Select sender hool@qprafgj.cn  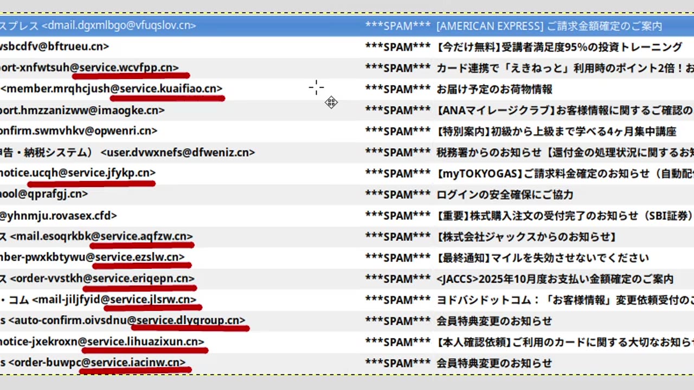[x=44, y=194]
